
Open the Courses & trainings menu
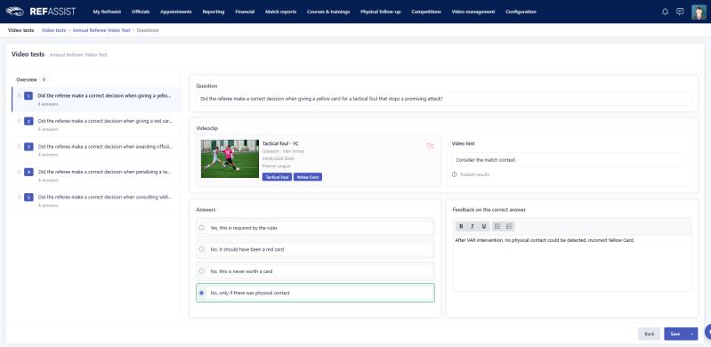[328, 12]
